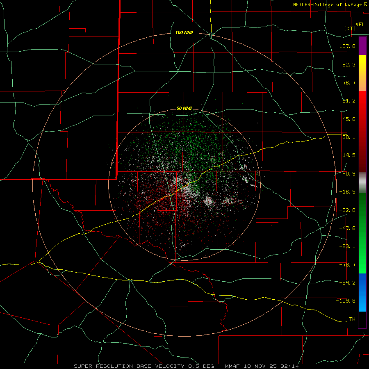369x369 pixels.
Task: Pick the blue segment of the velocity scale
Action: point(362,292)
